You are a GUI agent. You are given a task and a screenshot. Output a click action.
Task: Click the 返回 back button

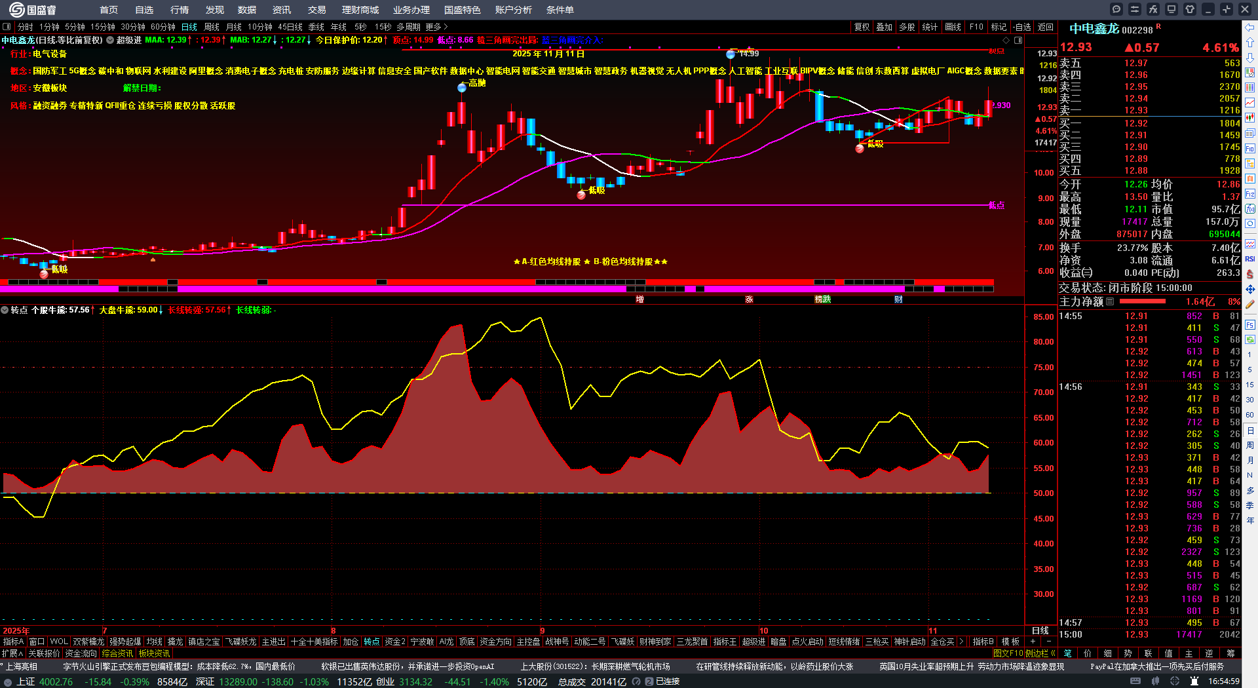[x=1046, y=27]
